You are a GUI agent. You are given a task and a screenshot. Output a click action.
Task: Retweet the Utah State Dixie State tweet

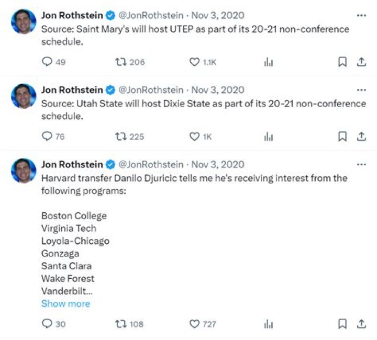[121, 137]
